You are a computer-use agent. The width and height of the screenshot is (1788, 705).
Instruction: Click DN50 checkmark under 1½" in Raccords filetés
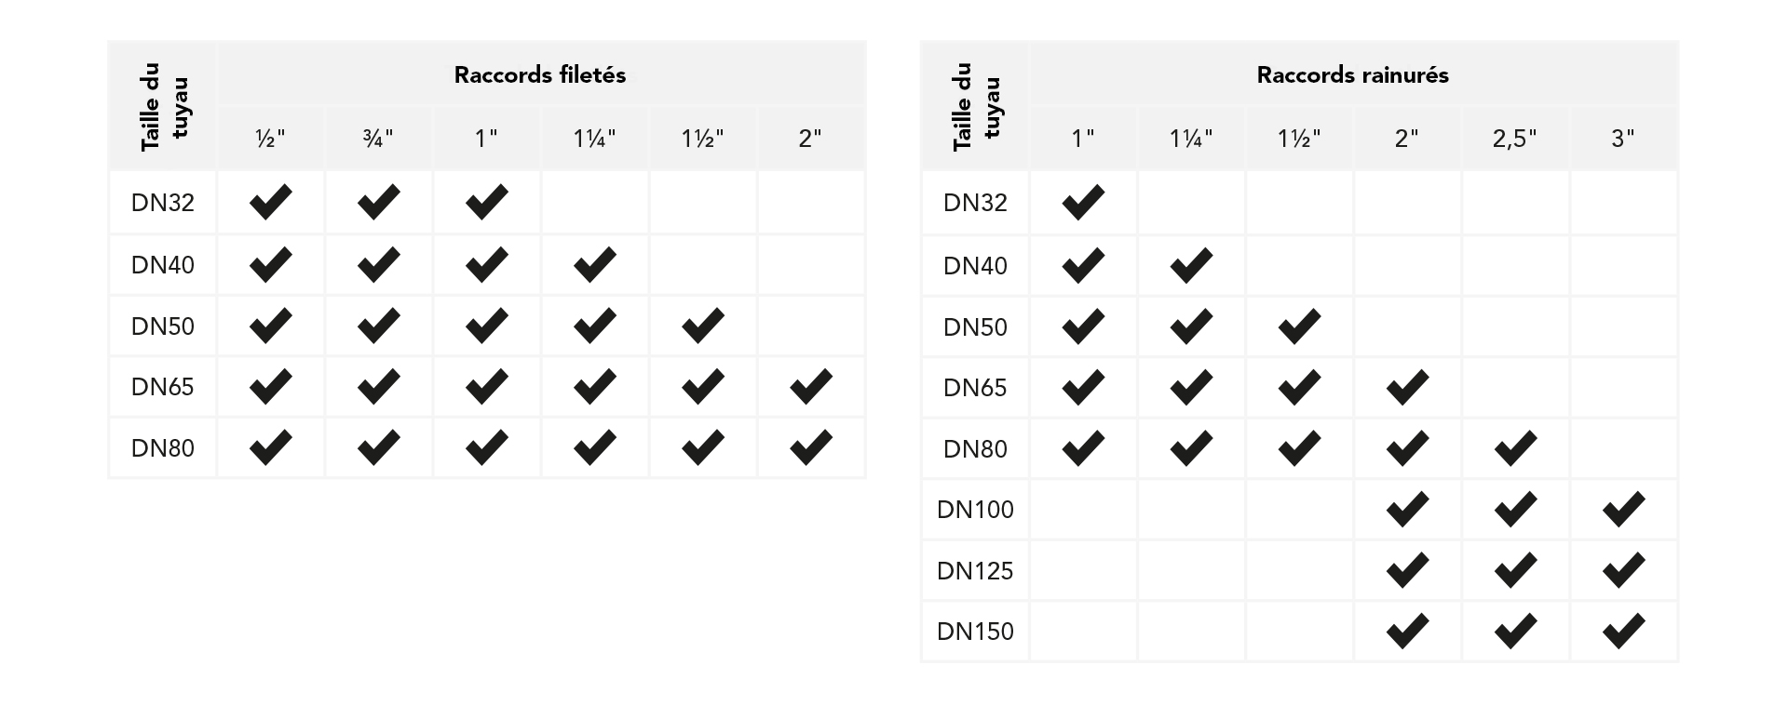702,326
